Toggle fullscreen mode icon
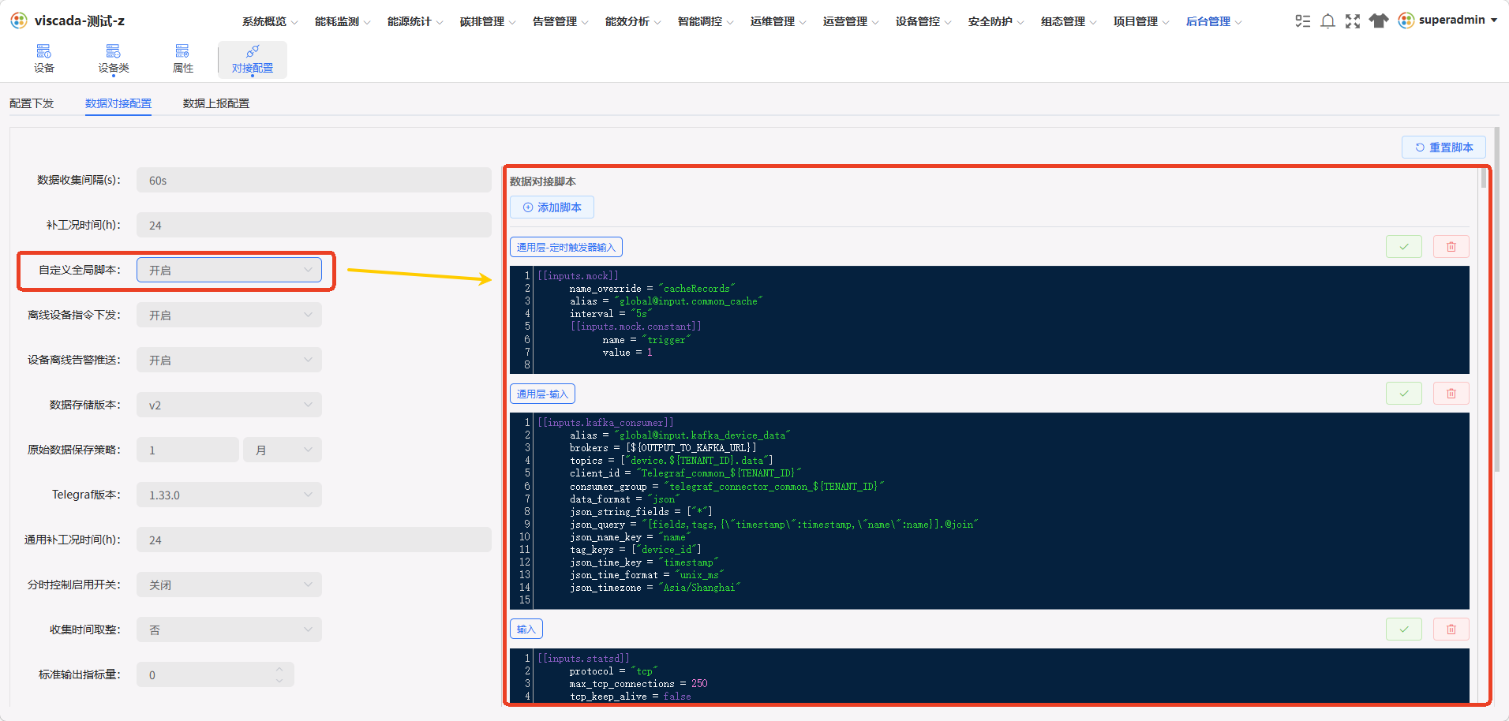The height and width of the screenshot is (721, 1509). coord(1353,21)
